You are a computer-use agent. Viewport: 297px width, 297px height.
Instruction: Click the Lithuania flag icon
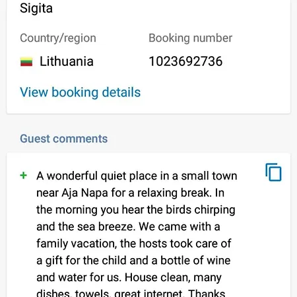(26, 61)
